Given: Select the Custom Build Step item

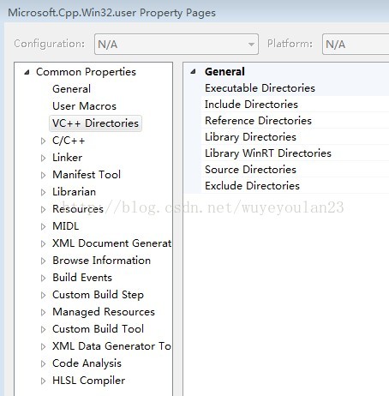Looking at the screenshot, I should click(98, 295).
